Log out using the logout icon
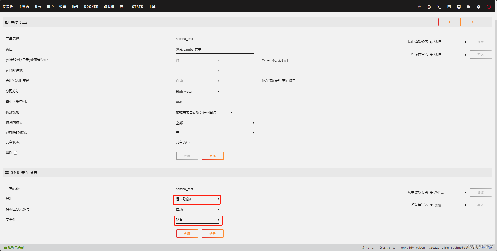The width and height of the screenshot is (497, 251). [429, 7]
